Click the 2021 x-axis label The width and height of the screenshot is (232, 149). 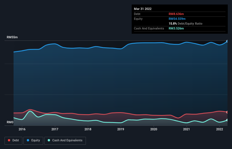pyautogui.click(x=187, y=129)
